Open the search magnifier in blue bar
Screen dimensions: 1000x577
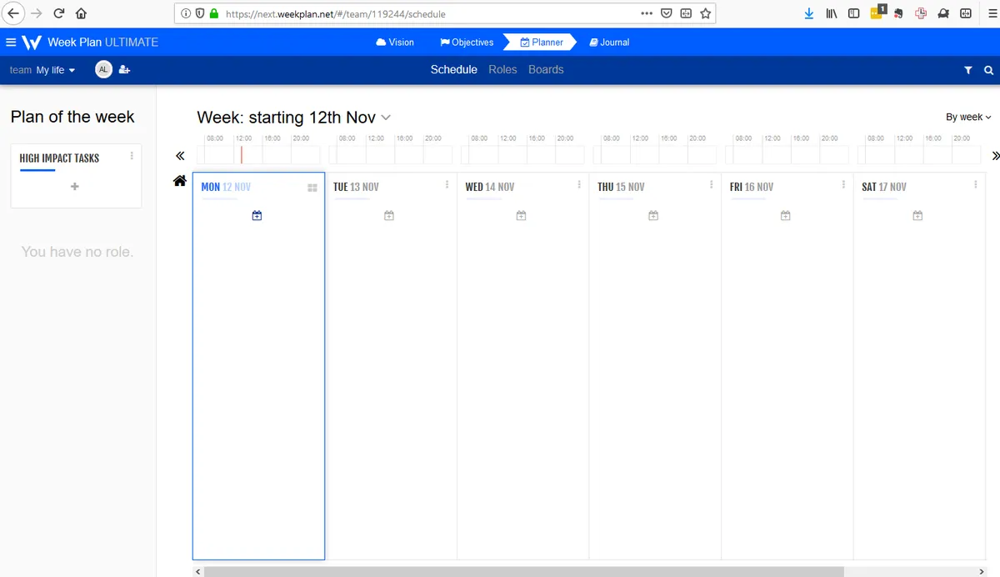click(x=988, y=71)
